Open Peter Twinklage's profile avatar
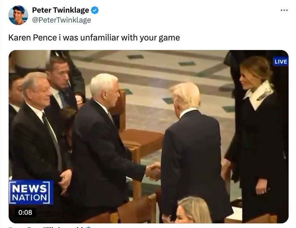 [18, 15]
